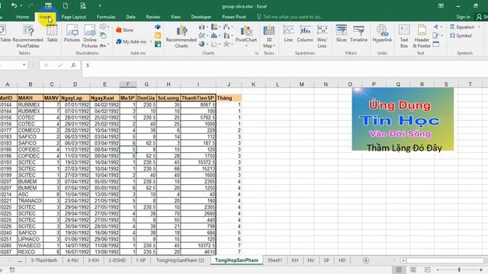The width and height of the screenshot is (488, 274).
Task: Open Header & Footer
Action: pyautogui.click(x=422, y=37)
